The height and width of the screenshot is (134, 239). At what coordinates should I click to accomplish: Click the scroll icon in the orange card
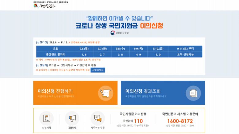pyautogui.click(x=105, y=92)
